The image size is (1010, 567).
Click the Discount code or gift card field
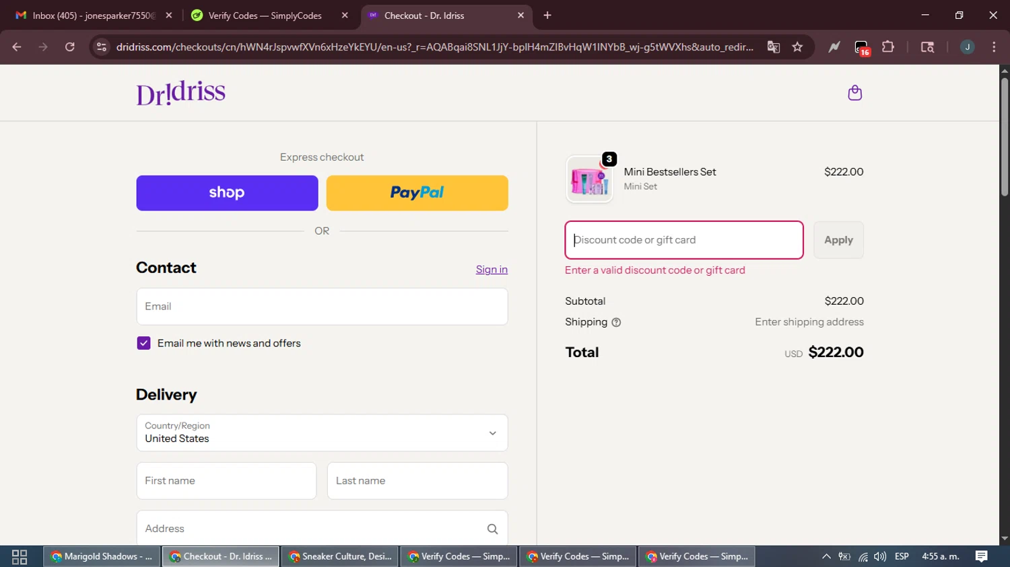tap(684, 240)
